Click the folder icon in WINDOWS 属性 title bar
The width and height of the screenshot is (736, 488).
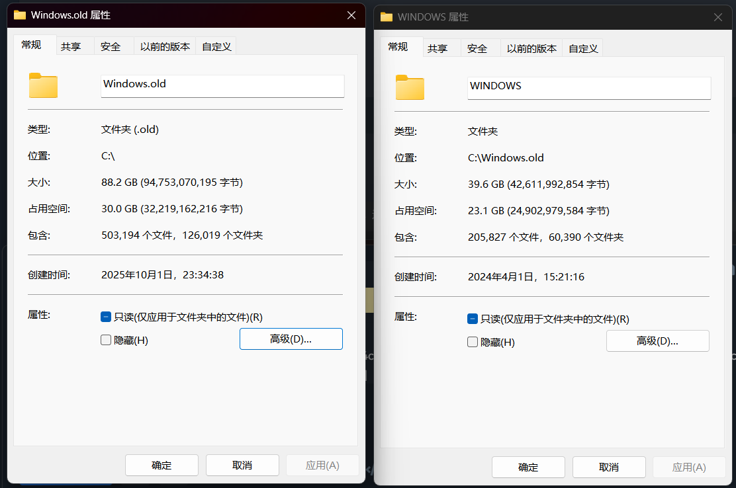pyautogui.click(x=387, y=17)
